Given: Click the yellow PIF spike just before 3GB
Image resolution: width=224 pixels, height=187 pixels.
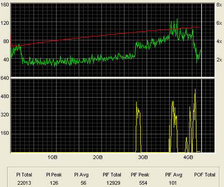Looking at the screenshot, I should coord(136,103).
